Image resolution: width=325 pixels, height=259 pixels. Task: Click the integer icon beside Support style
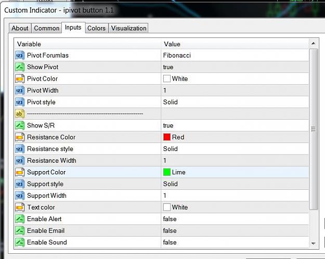point(20,184)
